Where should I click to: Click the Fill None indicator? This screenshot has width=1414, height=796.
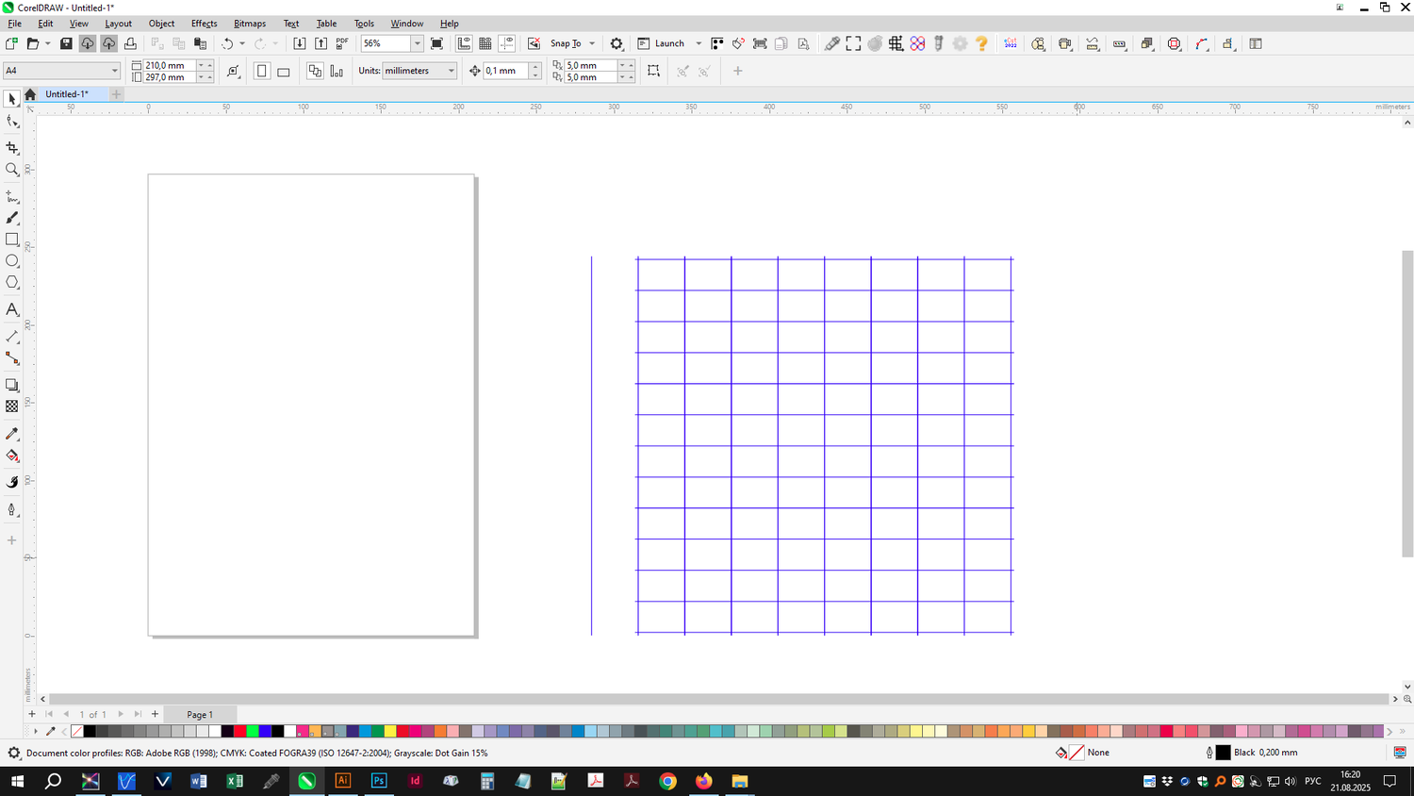click(x=1083, y=753)
